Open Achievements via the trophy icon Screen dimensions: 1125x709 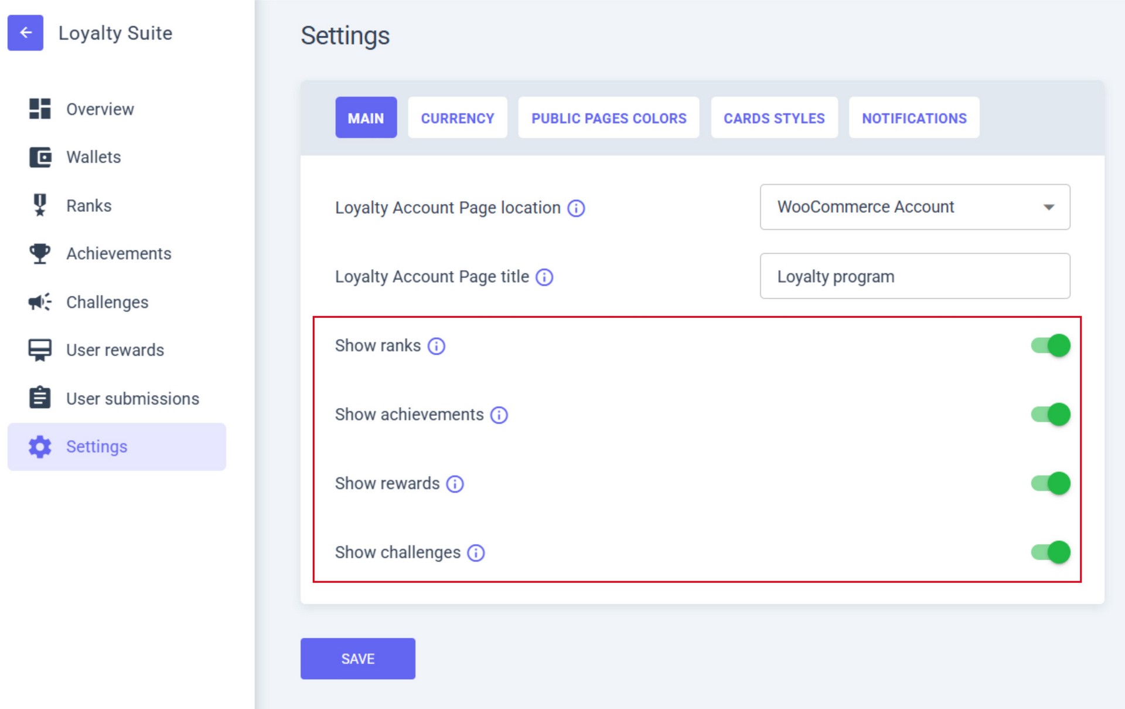pyautogui.click(x=40, y=253)
